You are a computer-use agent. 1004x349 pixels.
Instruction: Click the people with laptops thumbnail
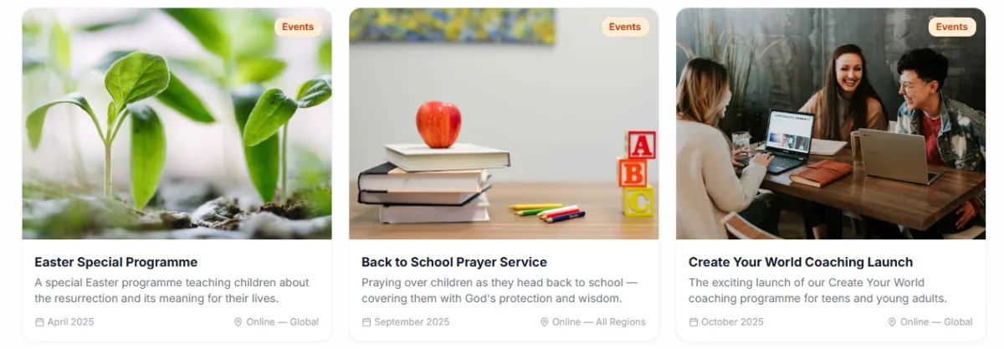[x=831, y=124]
